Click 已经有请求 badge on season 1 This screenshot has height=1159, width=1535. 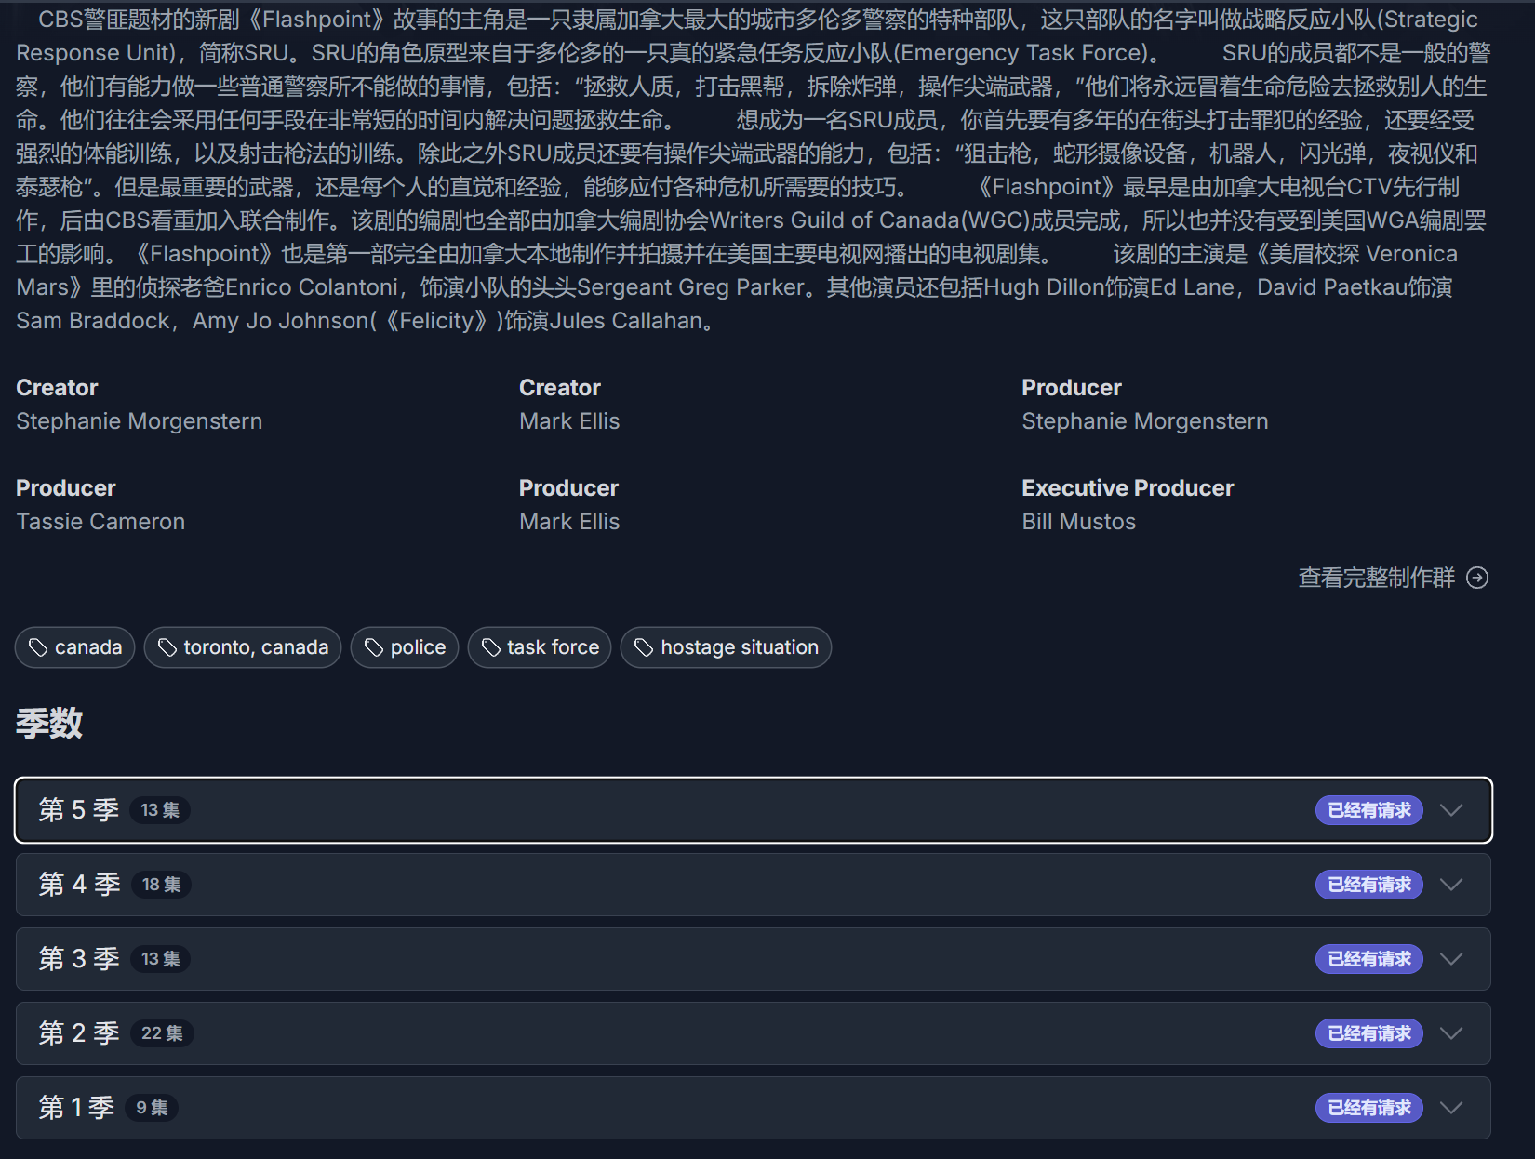pos(1369,1108)
